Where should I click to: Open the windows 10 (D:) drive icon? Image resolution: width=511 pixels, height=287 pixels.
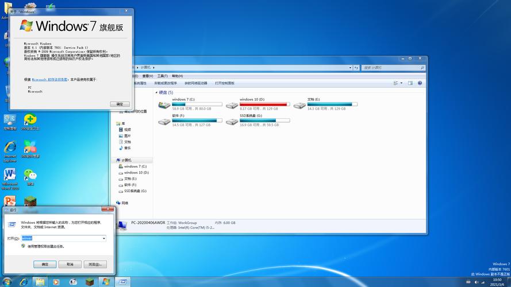232,105
